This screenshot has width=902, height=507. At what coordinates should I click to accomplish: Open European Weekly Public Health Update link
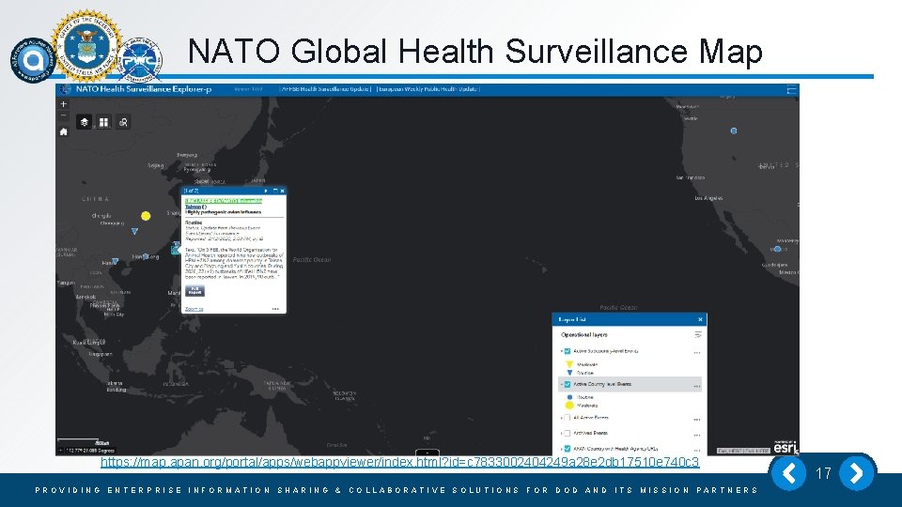(428, 89)
